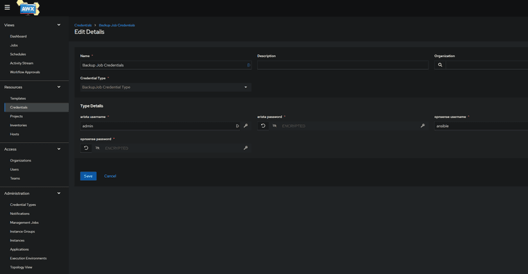The width and height of the screenshot is (528, 274).
Task: Cancel editing the credential
Action: (x=110, y=175)
